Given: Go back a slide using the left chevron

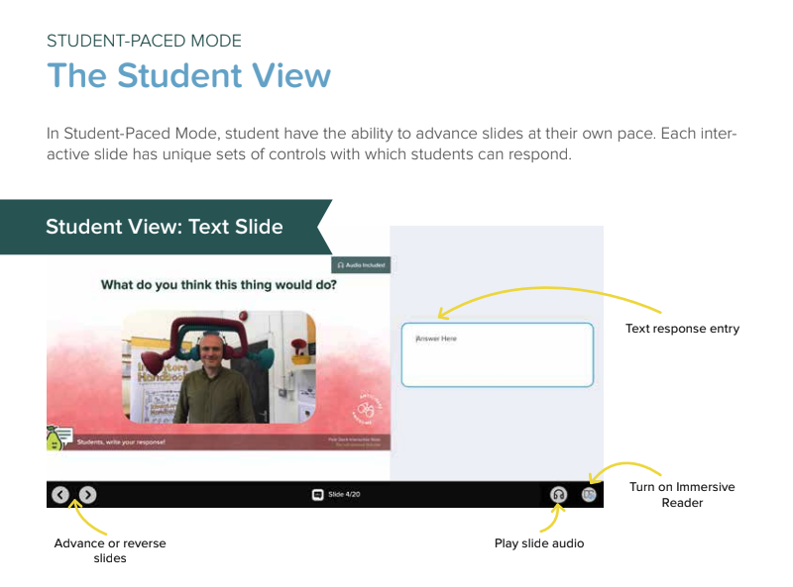Looking at the screenshot, I should coord(60,495).
